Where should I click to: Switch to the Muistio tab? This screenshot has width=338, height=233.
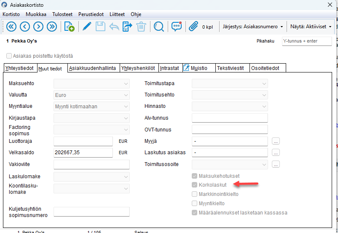click(199, 68)
